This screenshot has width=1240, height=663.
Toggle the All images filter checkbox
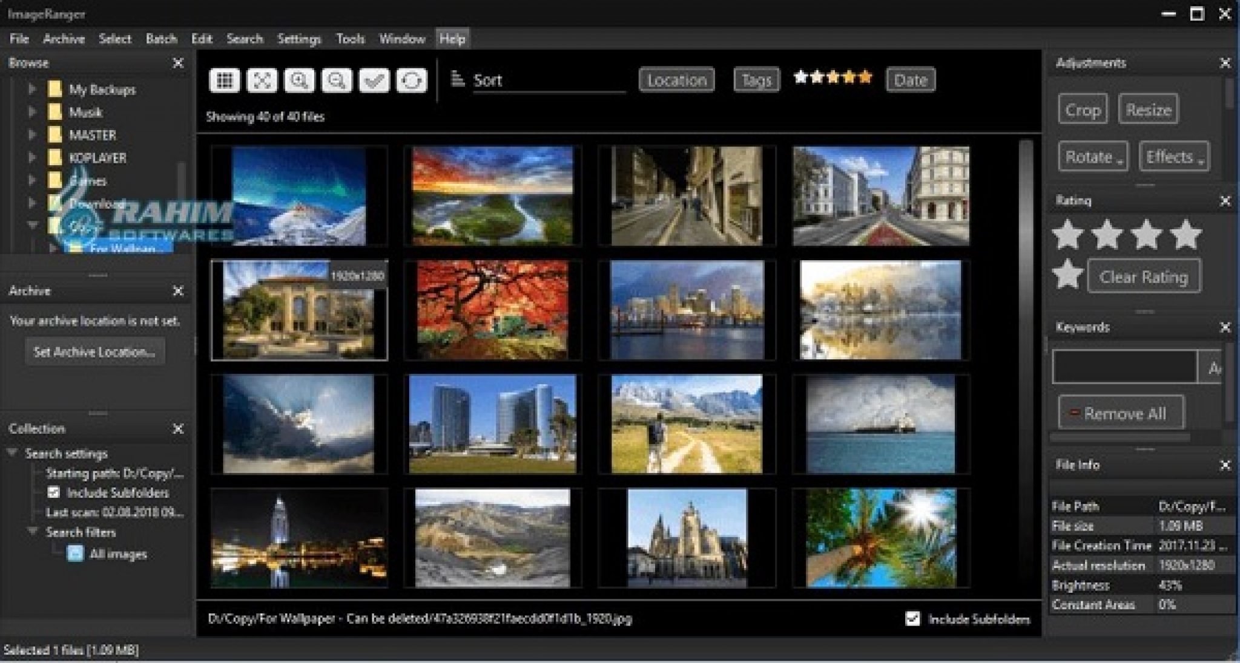(75, 554)
